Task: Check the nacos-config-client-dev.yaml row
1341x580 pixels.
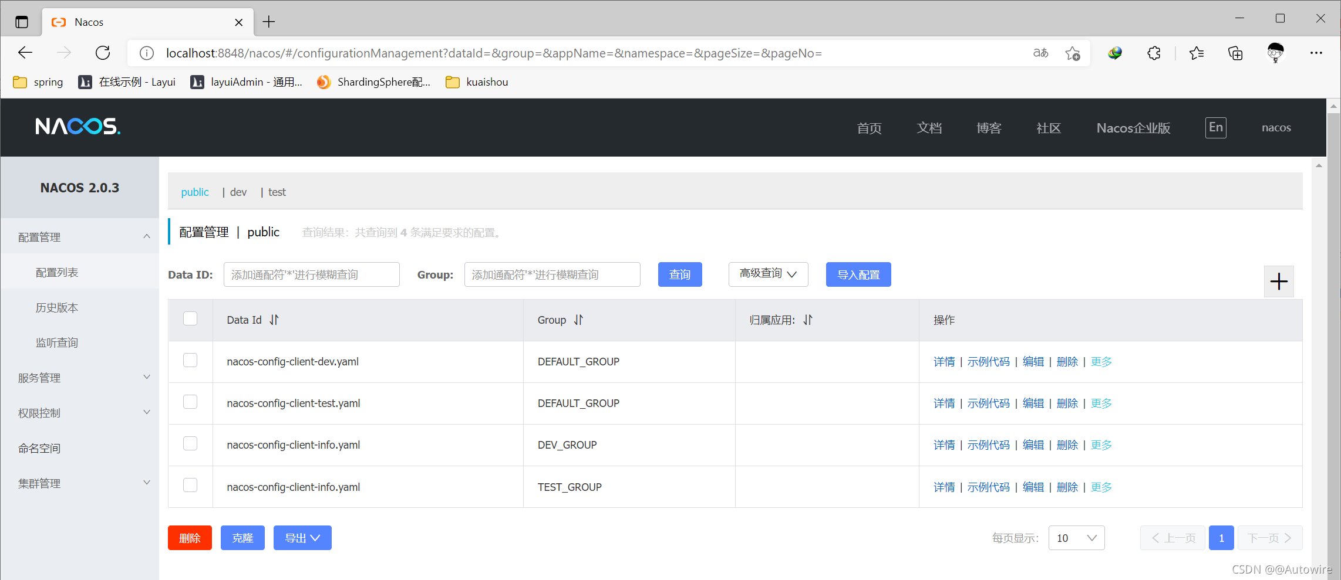Action: [x=190, y=360]
